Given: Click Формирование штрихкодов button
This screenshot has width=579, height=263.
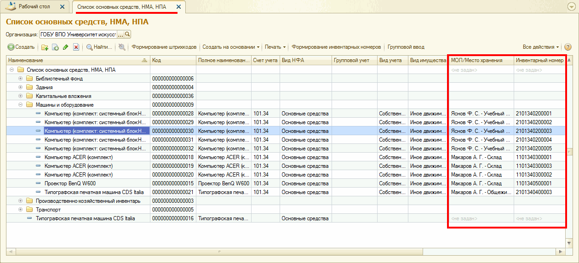Looking at the screenshot, I should [x=164, y=47].
